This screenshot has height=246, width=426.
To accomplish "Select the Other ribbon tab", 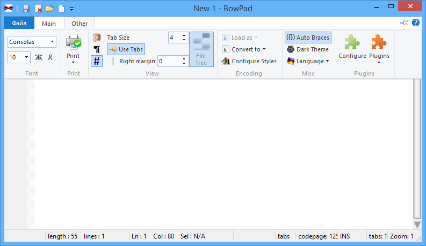I will tap(80, 24).
